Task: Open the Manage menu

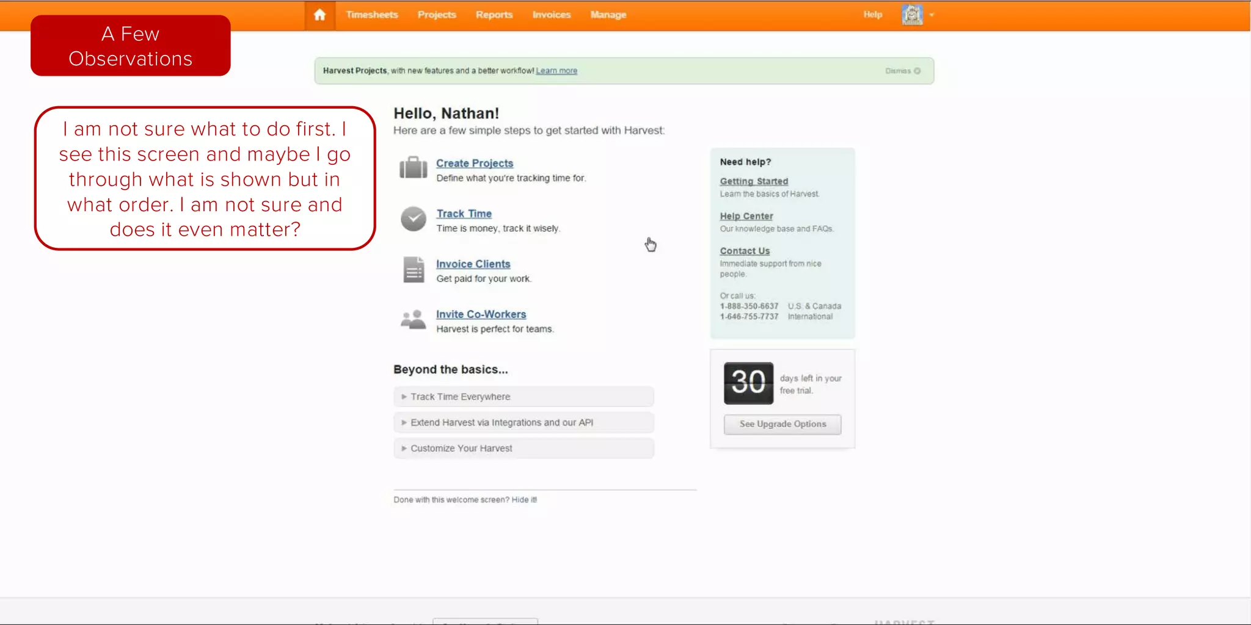Action: click(608, 15)
